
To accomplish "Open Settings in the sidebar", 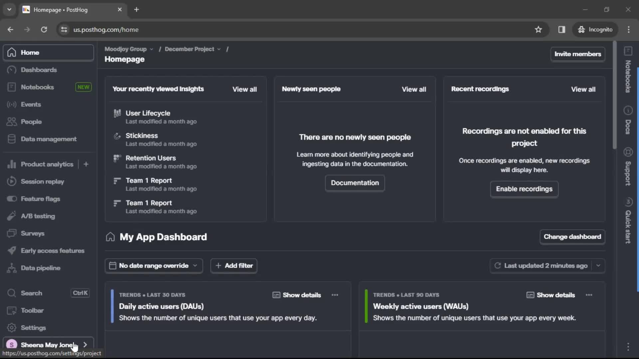I will click(48, 328).
